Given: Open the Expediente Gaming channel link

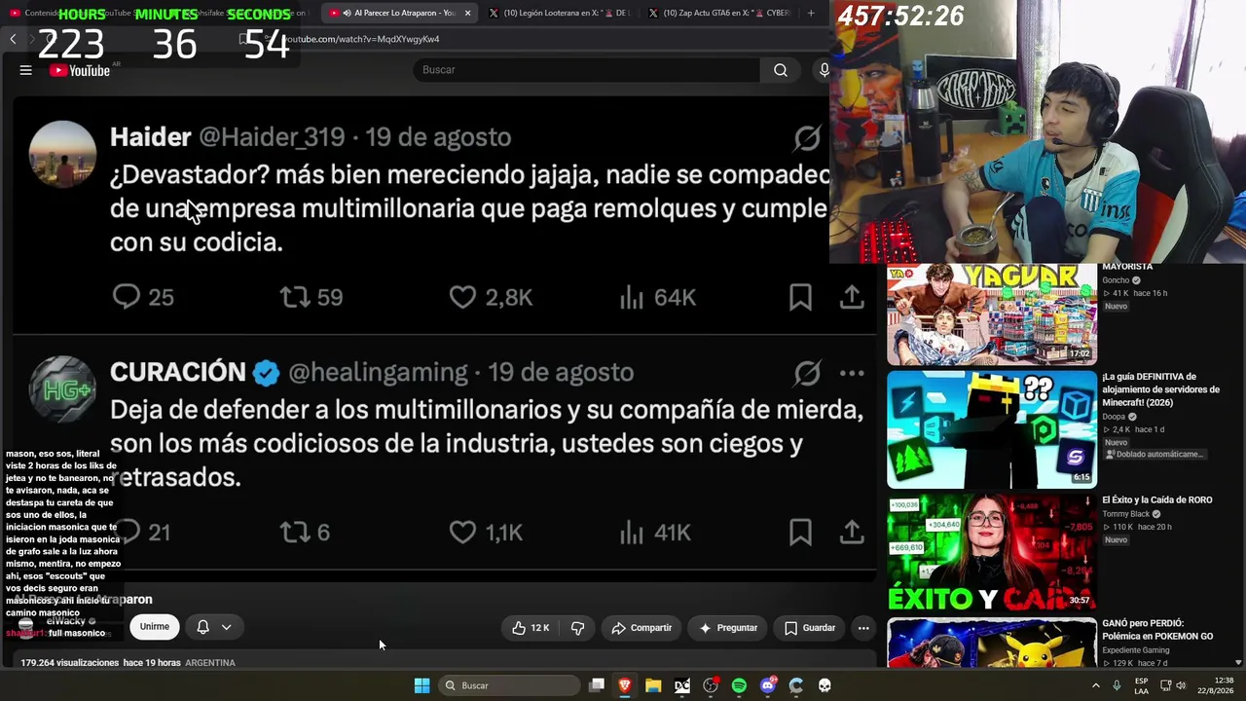Looking at the screenshot, I should pos(1136,650).
